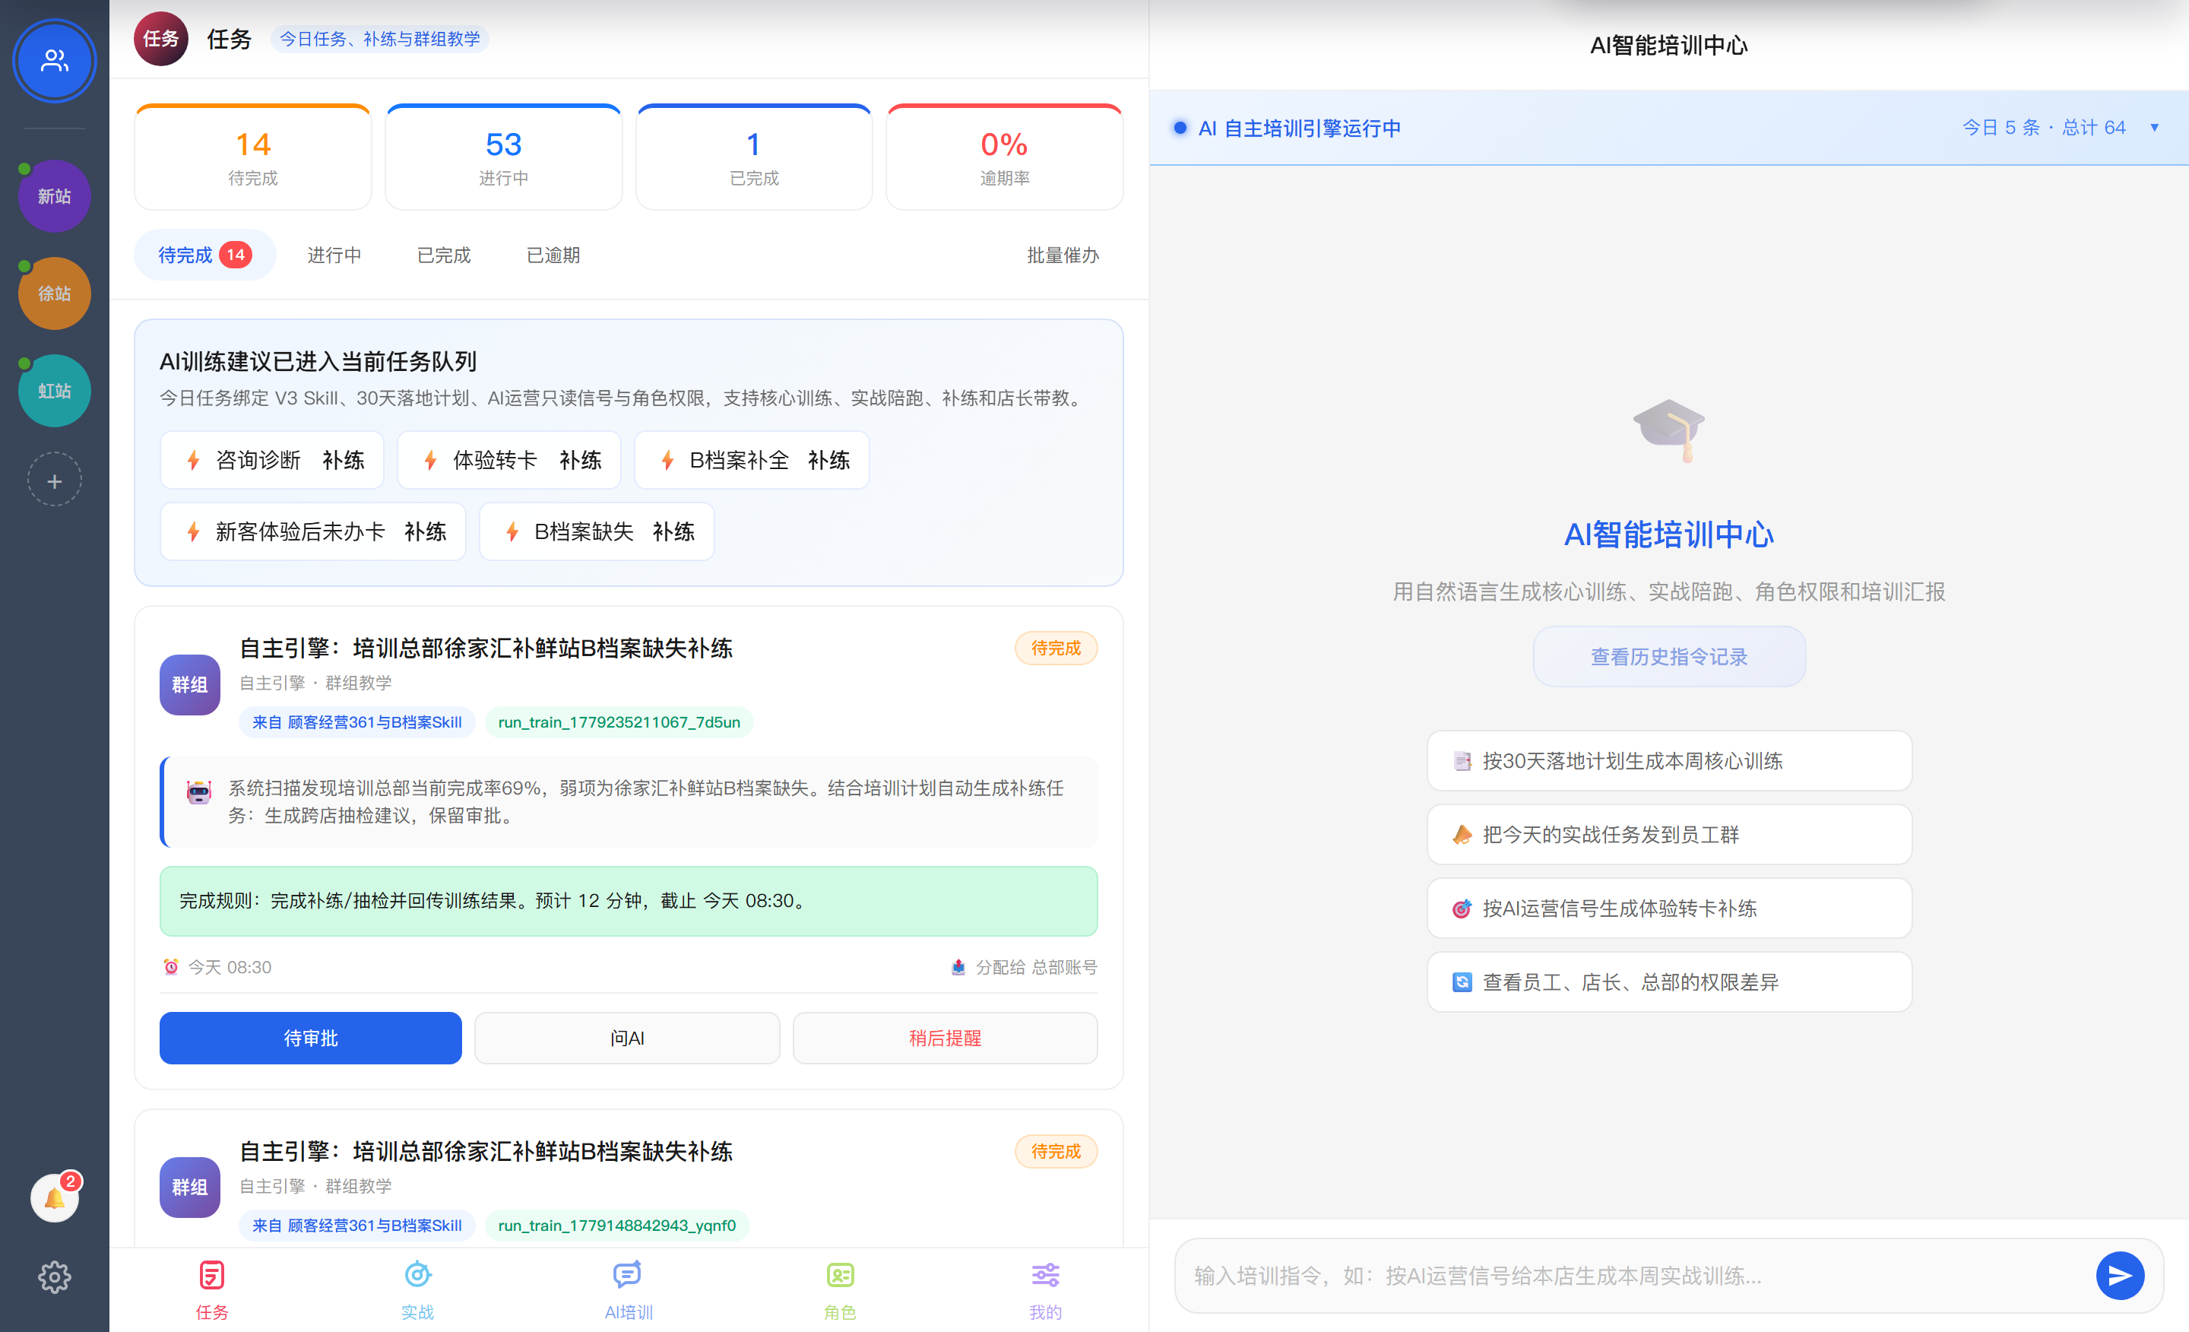The height and width of the screenshot is (1332, 2189).
Task: Open 查看历史指令记录
Action: [1668, 657]
